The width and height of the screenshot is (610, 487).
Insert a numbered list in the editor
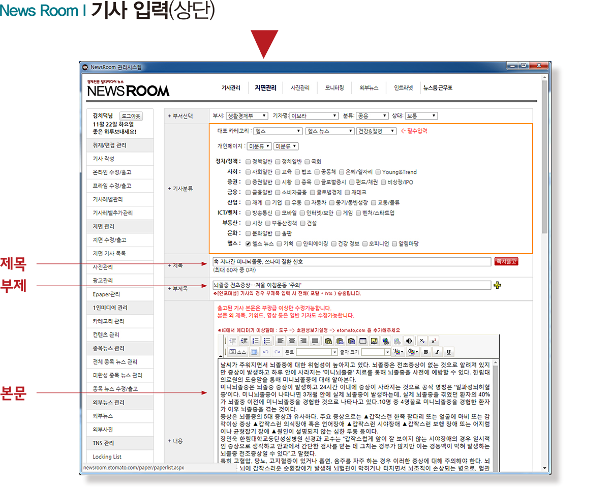[x=256, y=341]
